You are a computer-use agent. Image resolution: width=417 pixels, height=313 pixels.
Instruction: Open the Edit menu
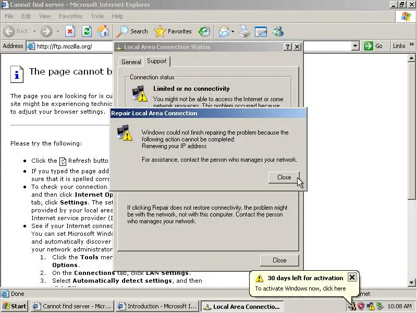(x=26, y=16)
